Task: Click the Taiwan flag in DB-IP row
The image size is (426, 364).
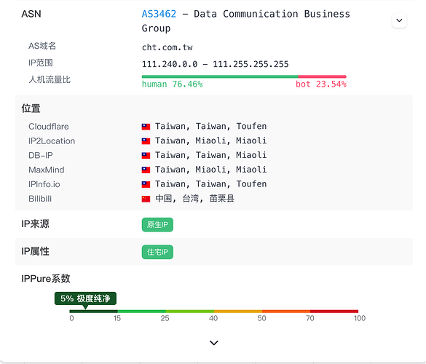Action: (146, 156)
